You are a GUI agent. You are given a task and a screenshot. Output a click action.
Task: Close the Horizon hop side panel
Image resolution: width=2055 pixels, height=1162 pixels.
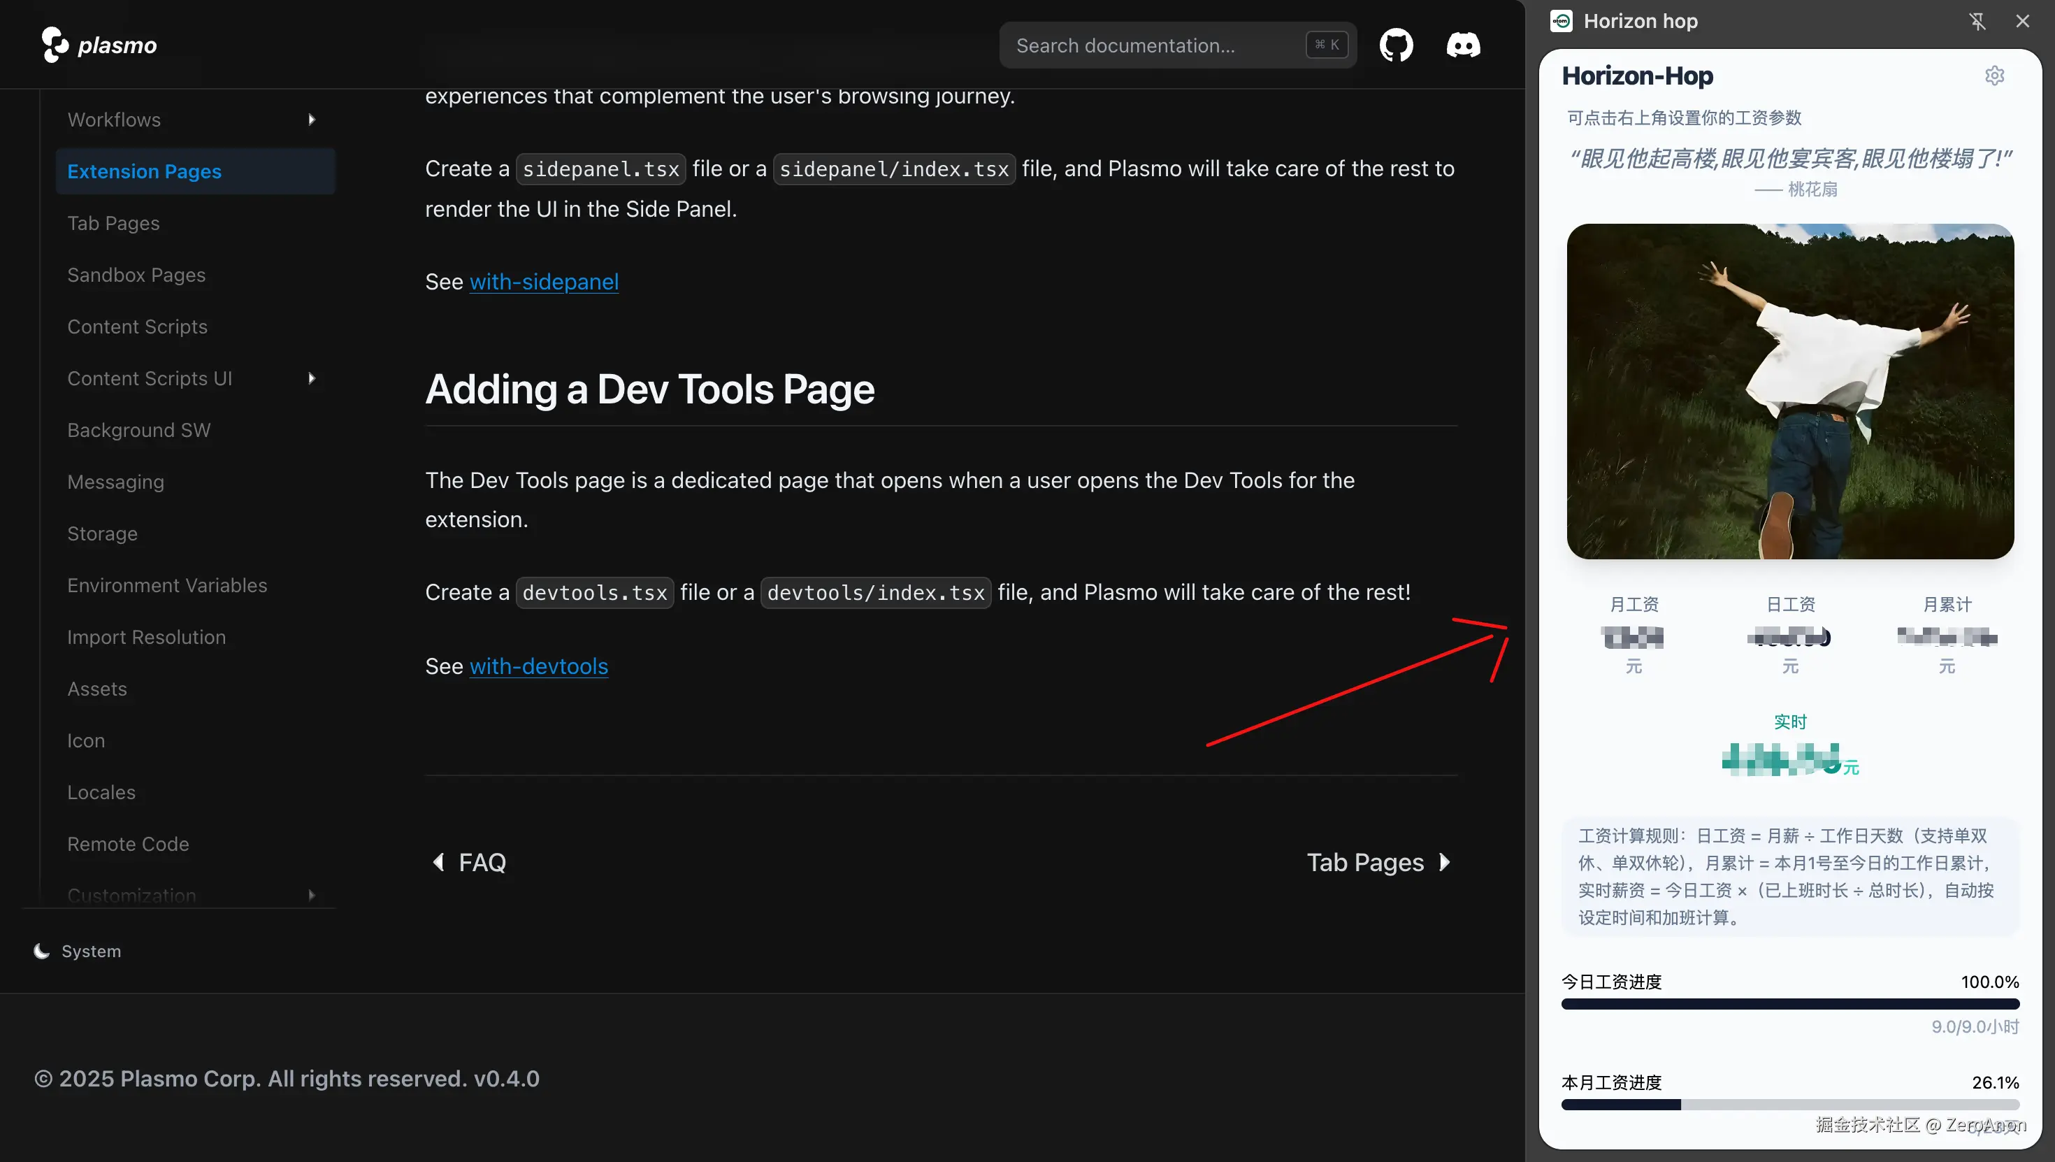tap(2022, 22)
